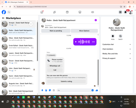Open the three-dot options on Arneyix chat

(x=31, y=24)
